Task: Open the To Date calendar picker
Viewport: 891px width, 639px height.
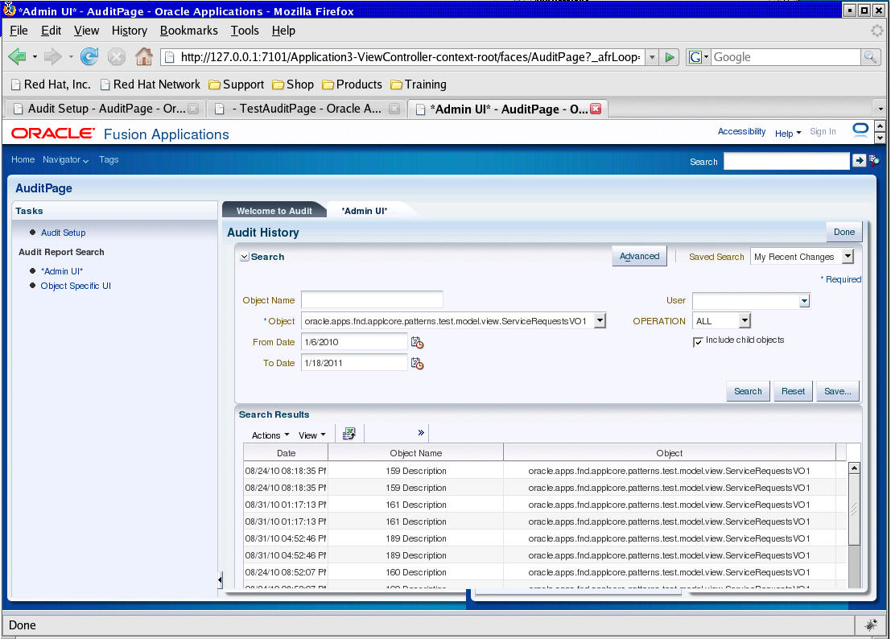Action: click(x=417, y=363)
